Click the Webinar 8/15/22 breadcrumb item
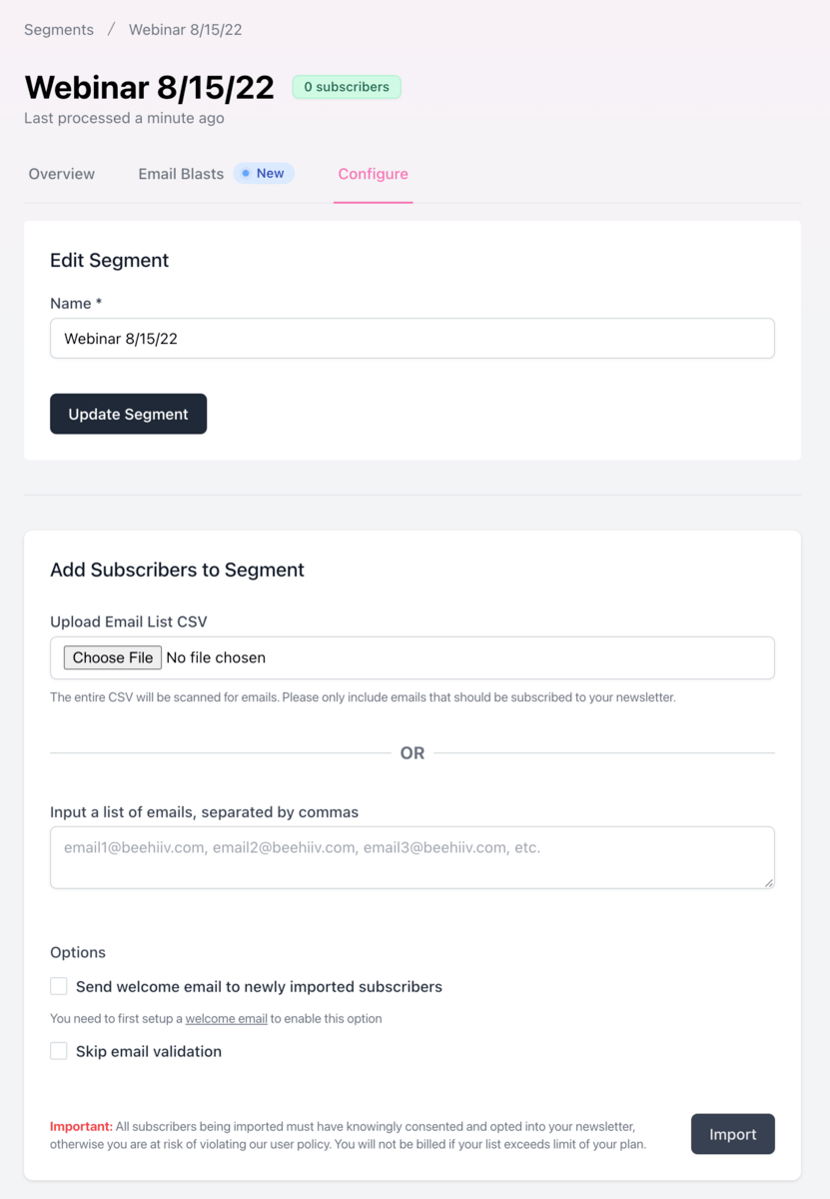The width and height of the screenshot is (830, 1199). (x=186, y=30)
